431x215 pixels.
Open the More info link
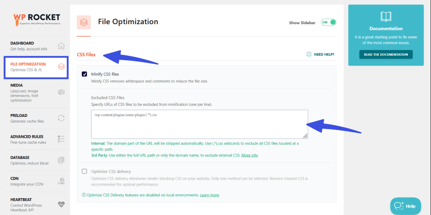point(250,155)
